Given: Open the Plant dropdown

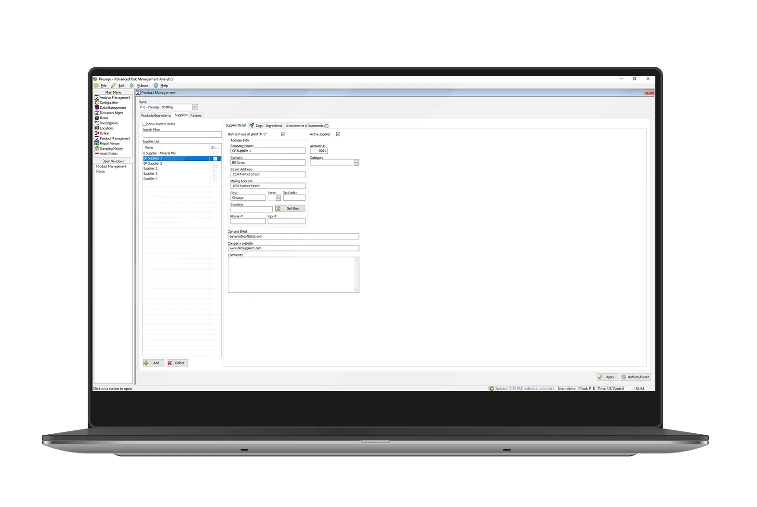Looking at the screenshot, I should (195, 107).
